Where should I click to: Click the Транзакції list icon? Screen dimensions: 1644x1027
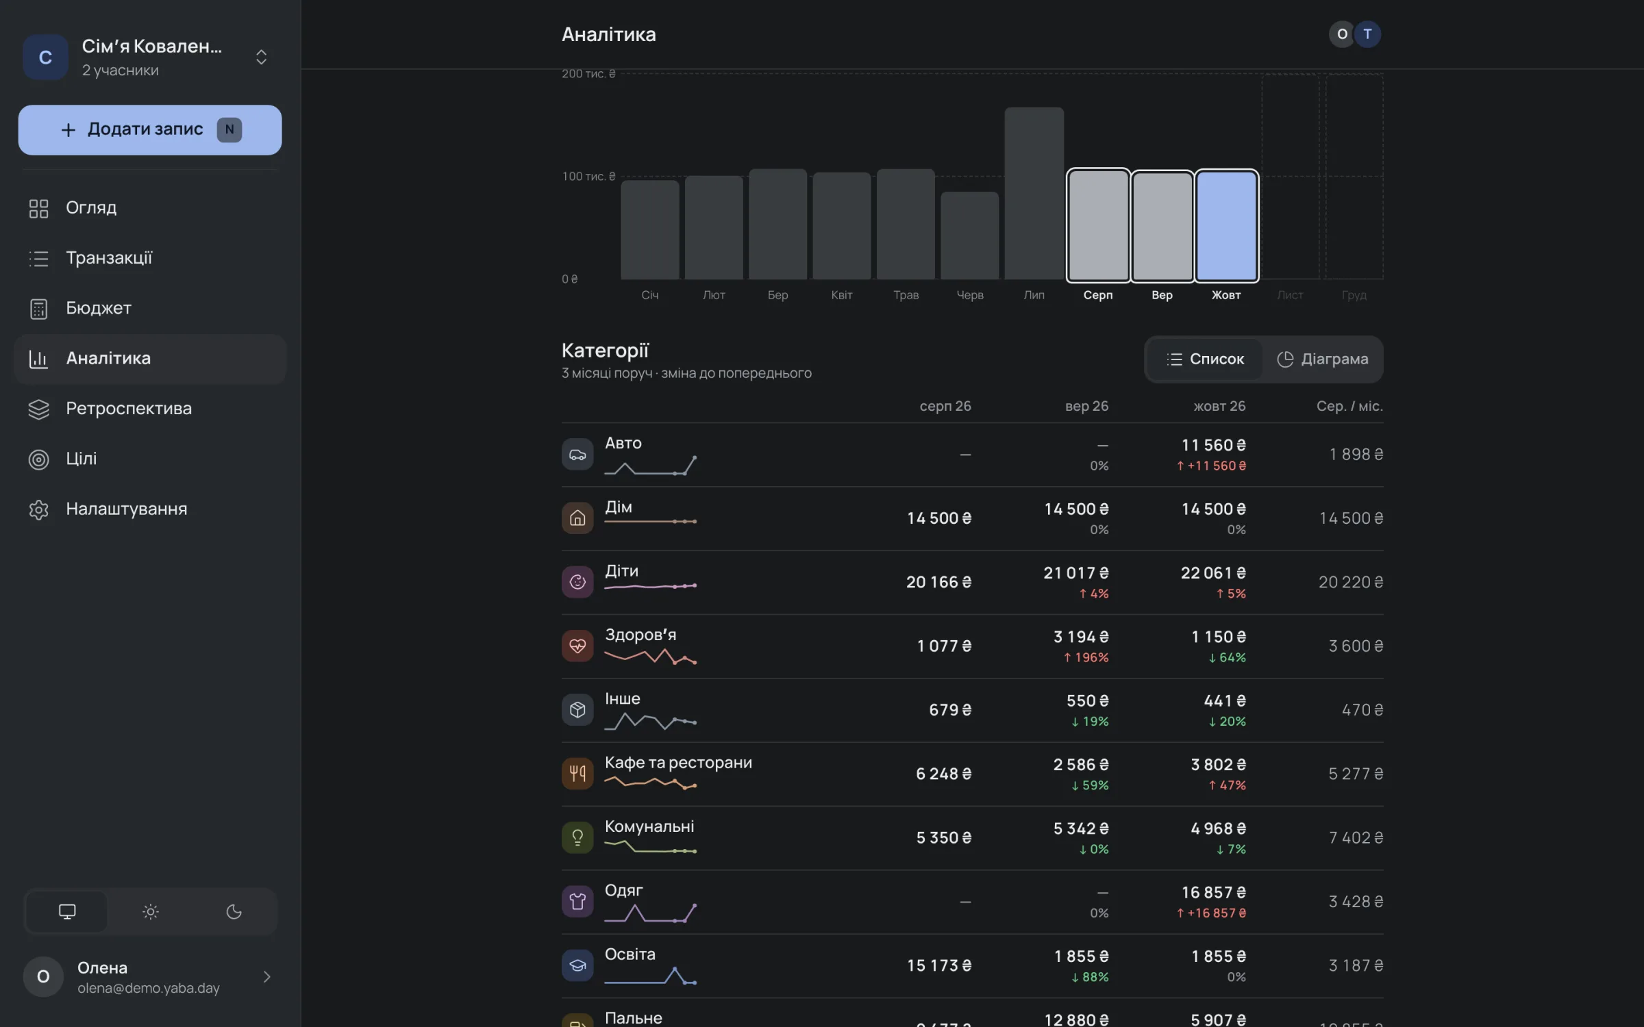[x=38, y=258]
